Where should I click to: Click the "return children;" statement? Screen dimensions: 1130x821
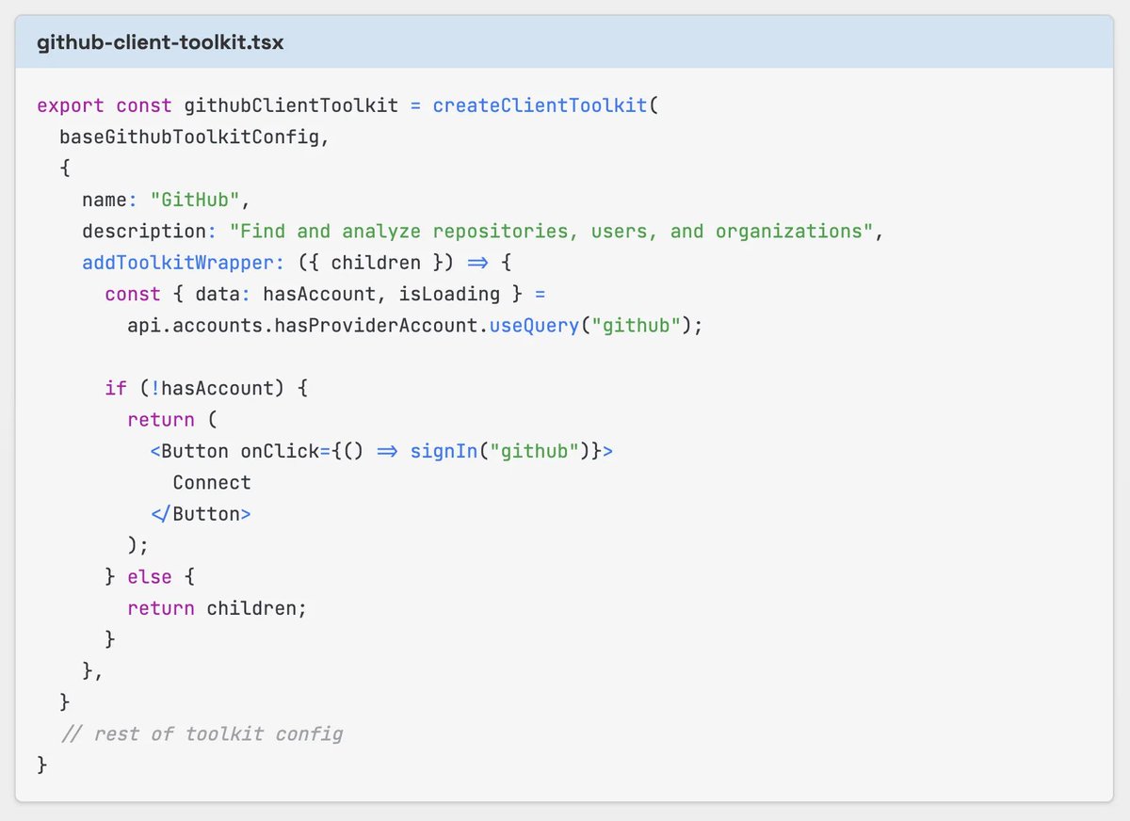(x=218, y=608)
